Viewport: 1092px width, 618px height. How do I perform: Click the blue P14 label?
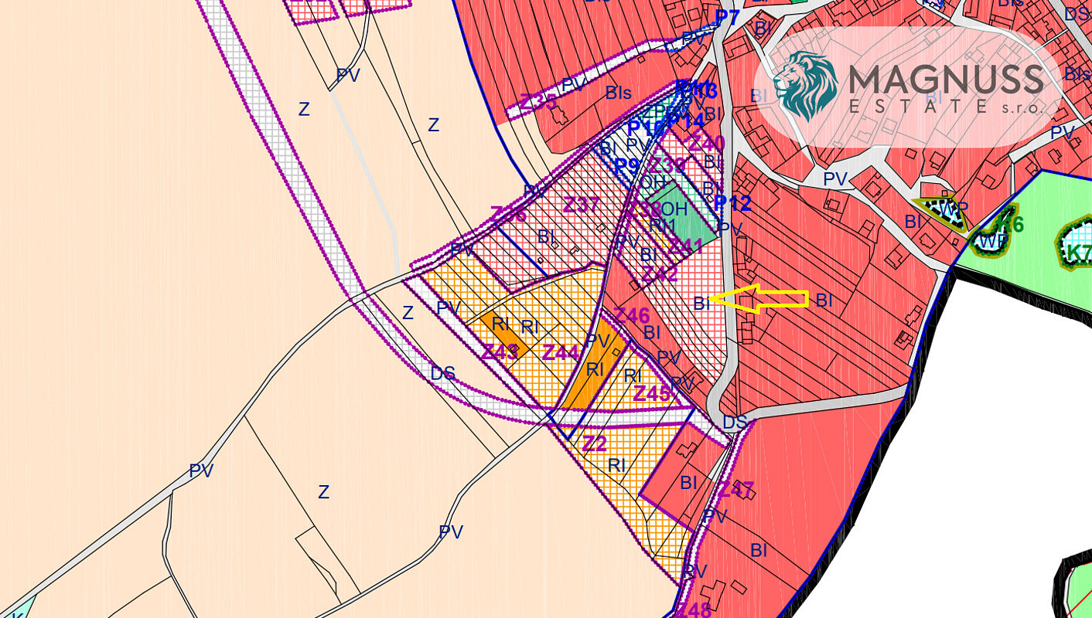[x=686, y=121]
